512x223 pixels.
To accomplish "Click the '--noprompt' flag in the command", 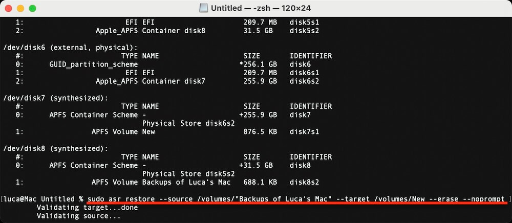I will [x=484, y=199].
